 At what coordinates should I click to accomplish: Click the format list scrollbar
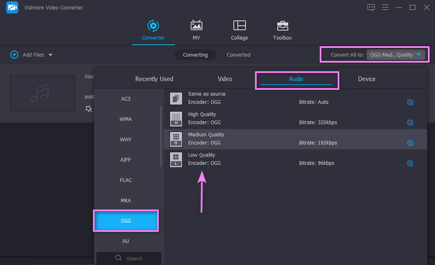(160, 136)
